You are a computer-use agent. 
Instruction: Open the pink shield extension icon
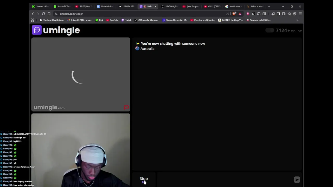point(248,14)
